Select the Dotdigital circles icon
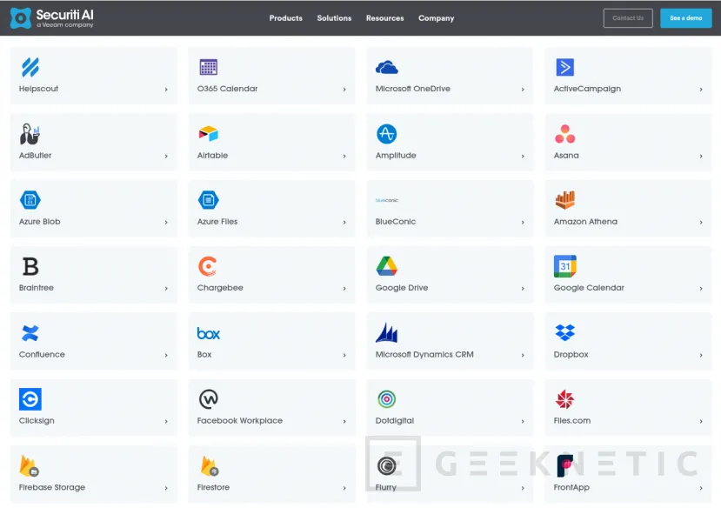721x508 pixels. tap(387, 399)
